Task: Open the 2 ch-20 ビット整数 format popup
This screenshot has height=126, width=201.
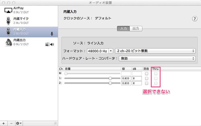Action: click(x=155, y=51)
